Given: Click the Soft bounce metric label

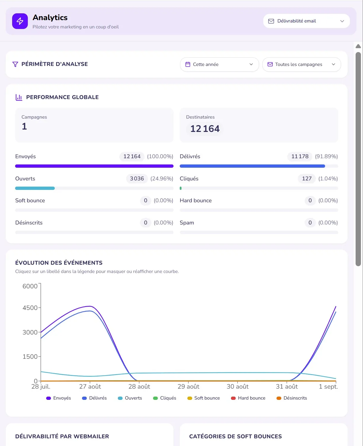Looking at the screenshot, I should 30,201.
